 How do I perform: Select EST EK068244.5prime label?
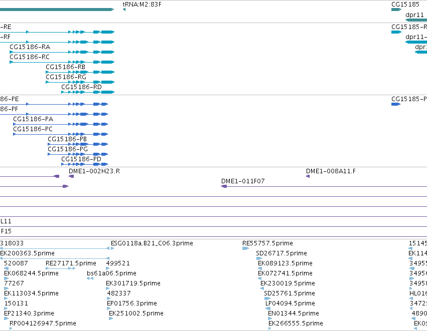click(x=31, y=273)
